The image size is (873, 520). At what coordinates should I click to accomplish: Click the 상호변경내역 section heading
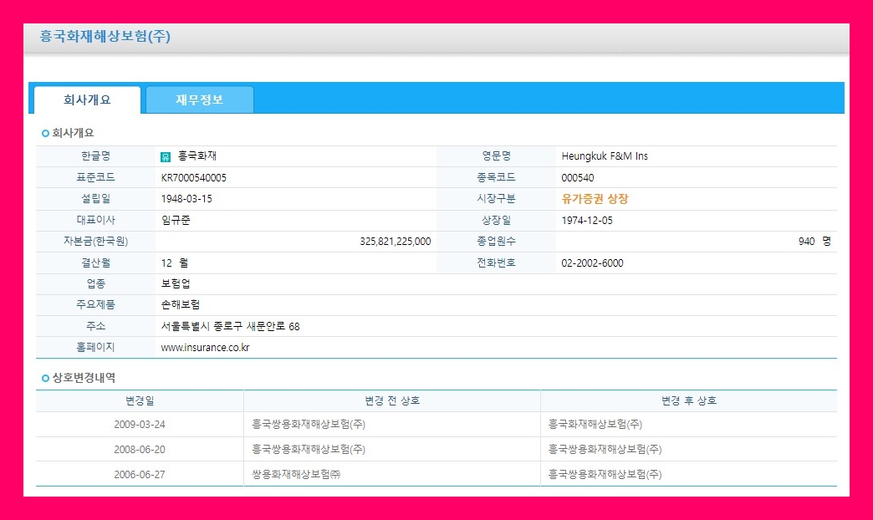[x=84, y=378]
